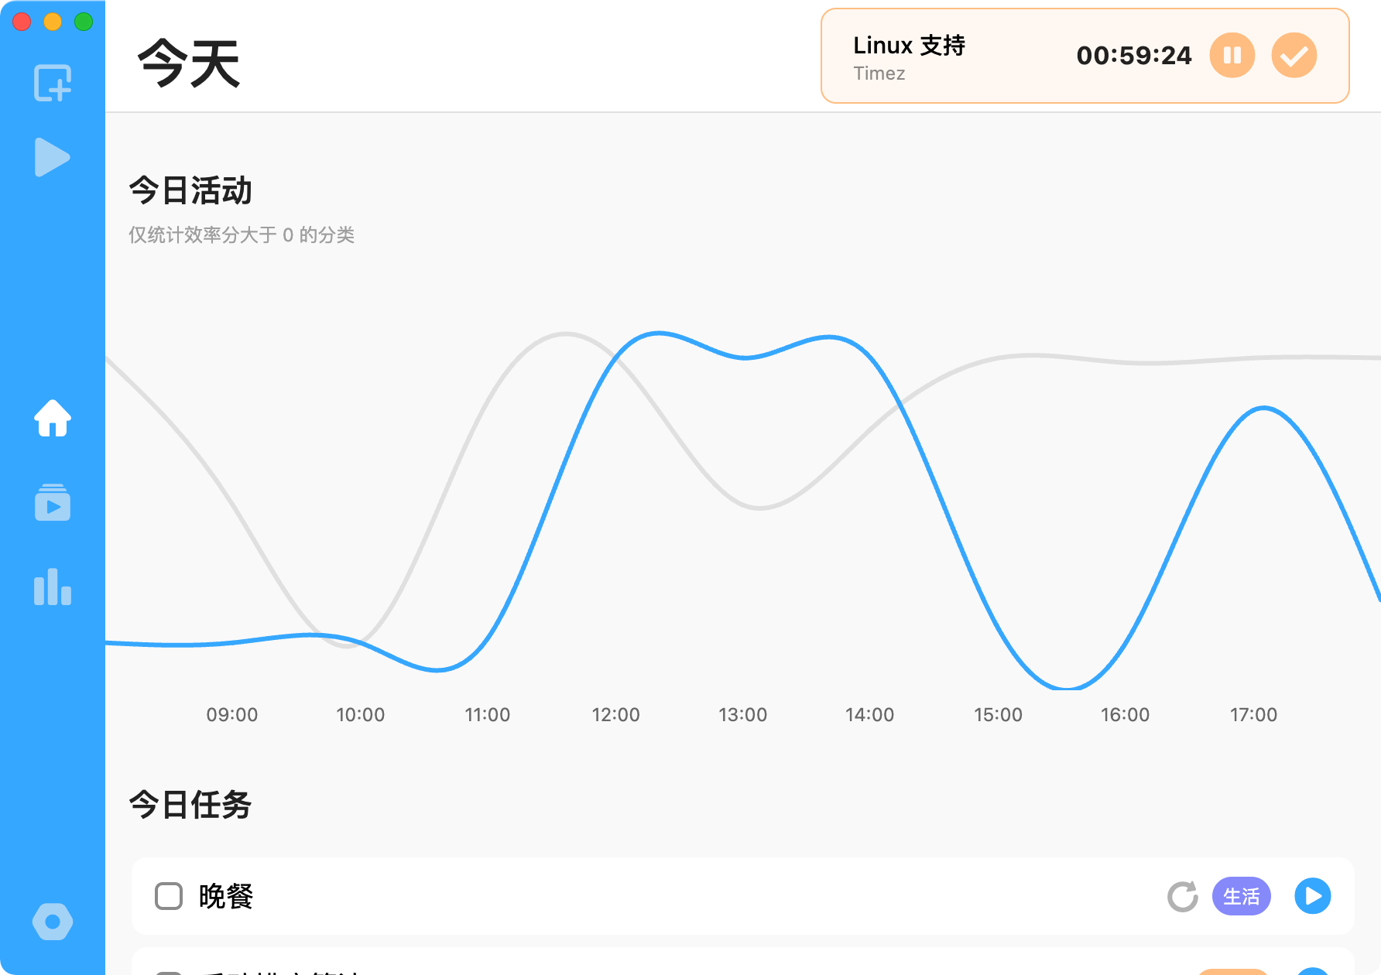Open settings hexagon icon at sidebar bottom

point(53,922)
